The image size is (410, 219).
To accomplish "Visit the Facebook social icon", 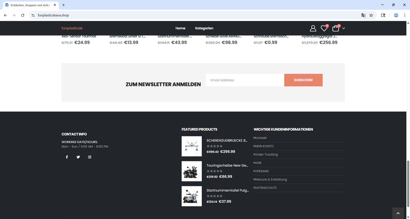I will (x=67, y=157).
